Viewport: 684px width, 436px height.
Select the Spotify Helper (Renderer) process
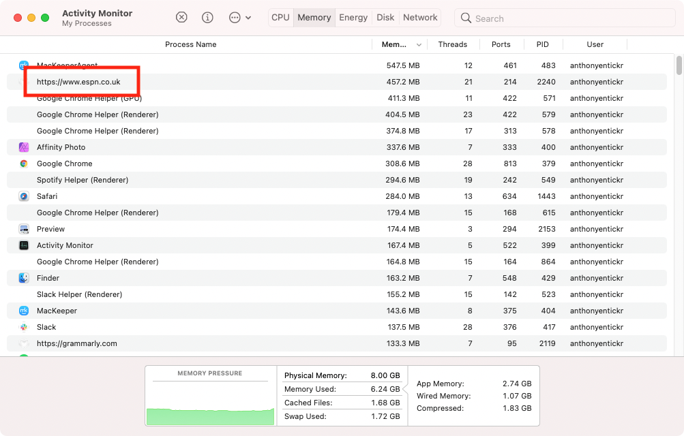pyautogui.click(x=337, y=180)
